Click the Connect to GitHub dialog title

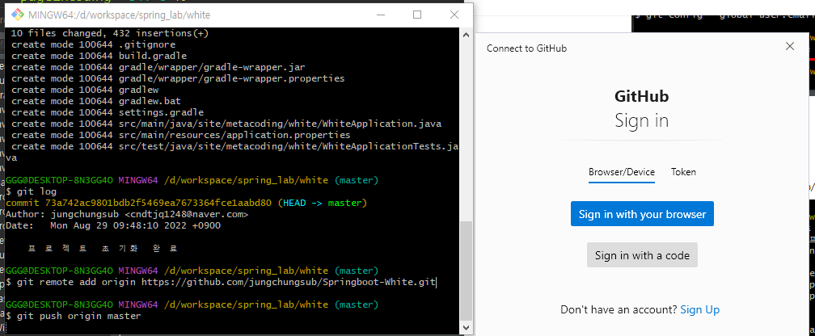click(x=526, y=48)
